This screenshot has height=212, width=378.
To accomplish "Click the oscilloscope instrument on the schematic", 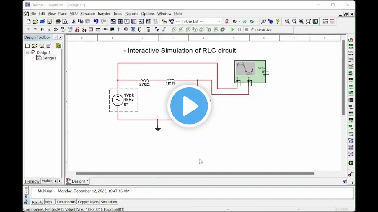I will click(x=250, y=72).
